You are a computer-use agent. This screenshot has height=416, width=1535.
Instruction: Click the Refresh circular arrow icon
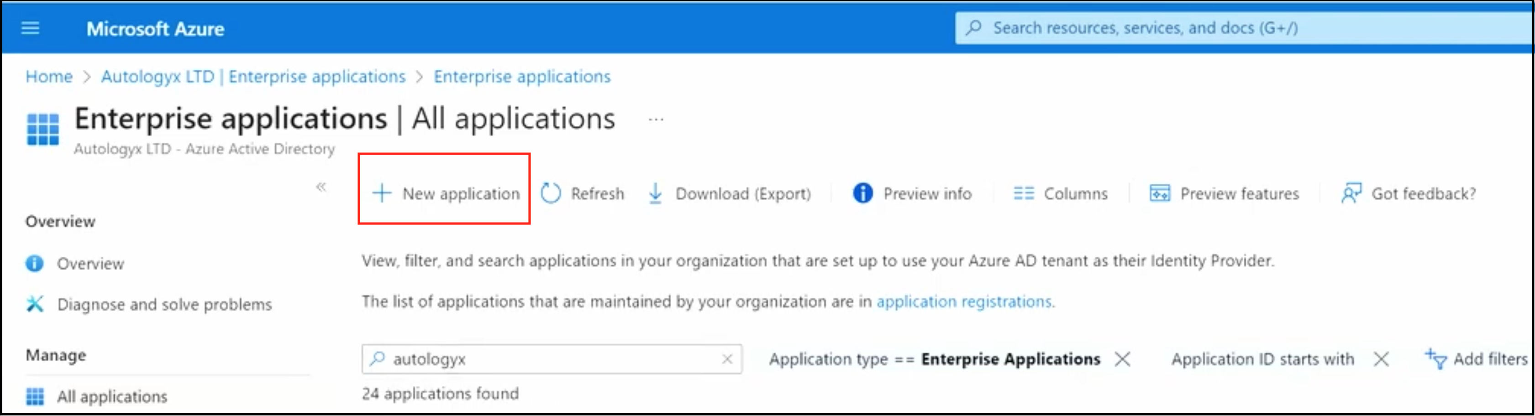click(551, 193)
